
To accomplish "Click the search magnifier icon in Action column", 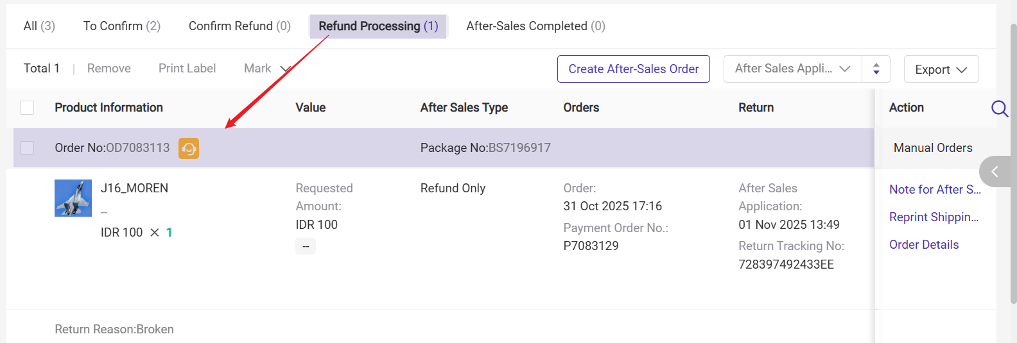I will pos(999,108).
